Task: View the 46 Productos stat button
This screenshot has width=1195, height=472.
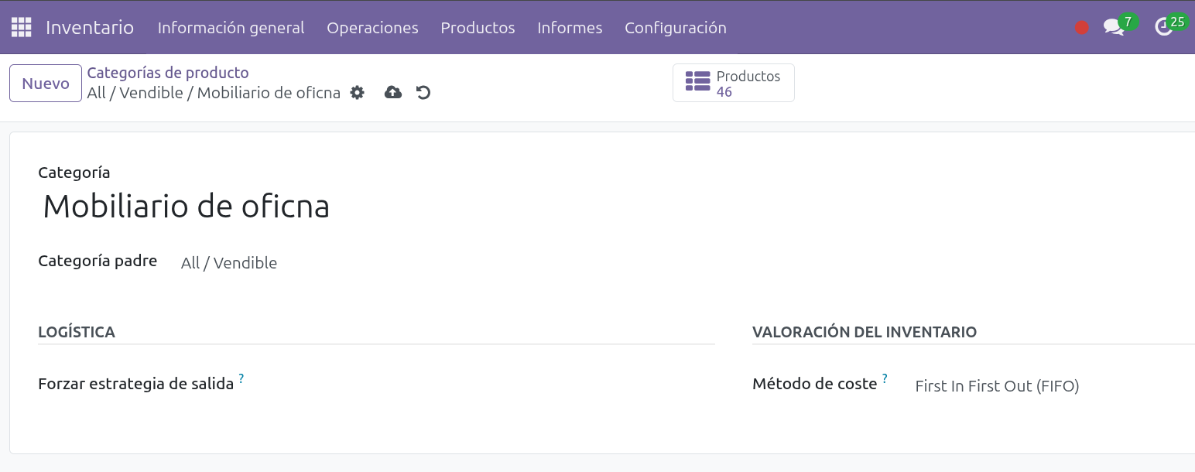Action: tap(733, 84)
